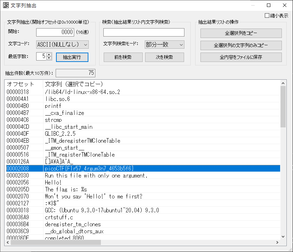Decrease 最低字数 using the down stepper arrow
Viewport: 293px width, 252px height.
tap(49, 59)
